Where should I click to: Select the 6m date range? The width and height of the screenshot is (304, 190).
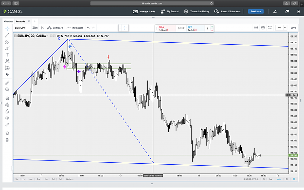pyautogui.click(x=31, y=179)
